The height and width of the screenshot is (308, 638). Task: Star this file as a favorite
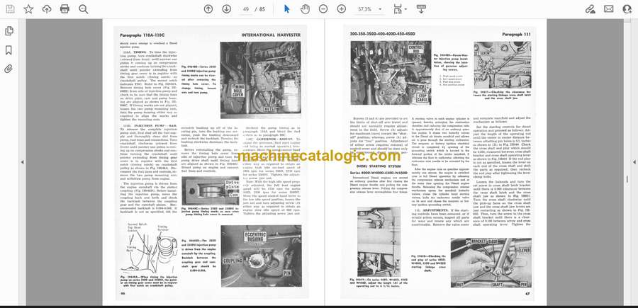28,9
